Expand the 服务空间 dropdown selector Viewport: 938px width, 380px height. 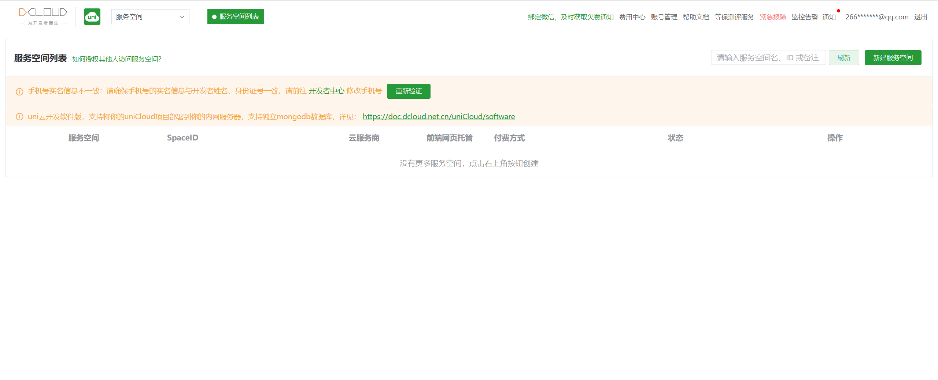[150, 17]
